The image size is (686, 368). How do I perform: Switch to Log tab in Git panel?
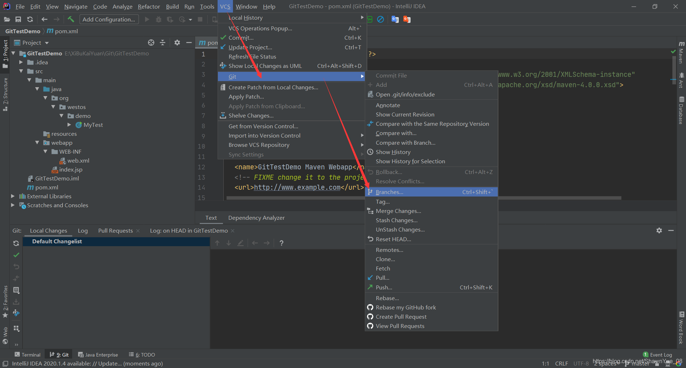point(83,231)
